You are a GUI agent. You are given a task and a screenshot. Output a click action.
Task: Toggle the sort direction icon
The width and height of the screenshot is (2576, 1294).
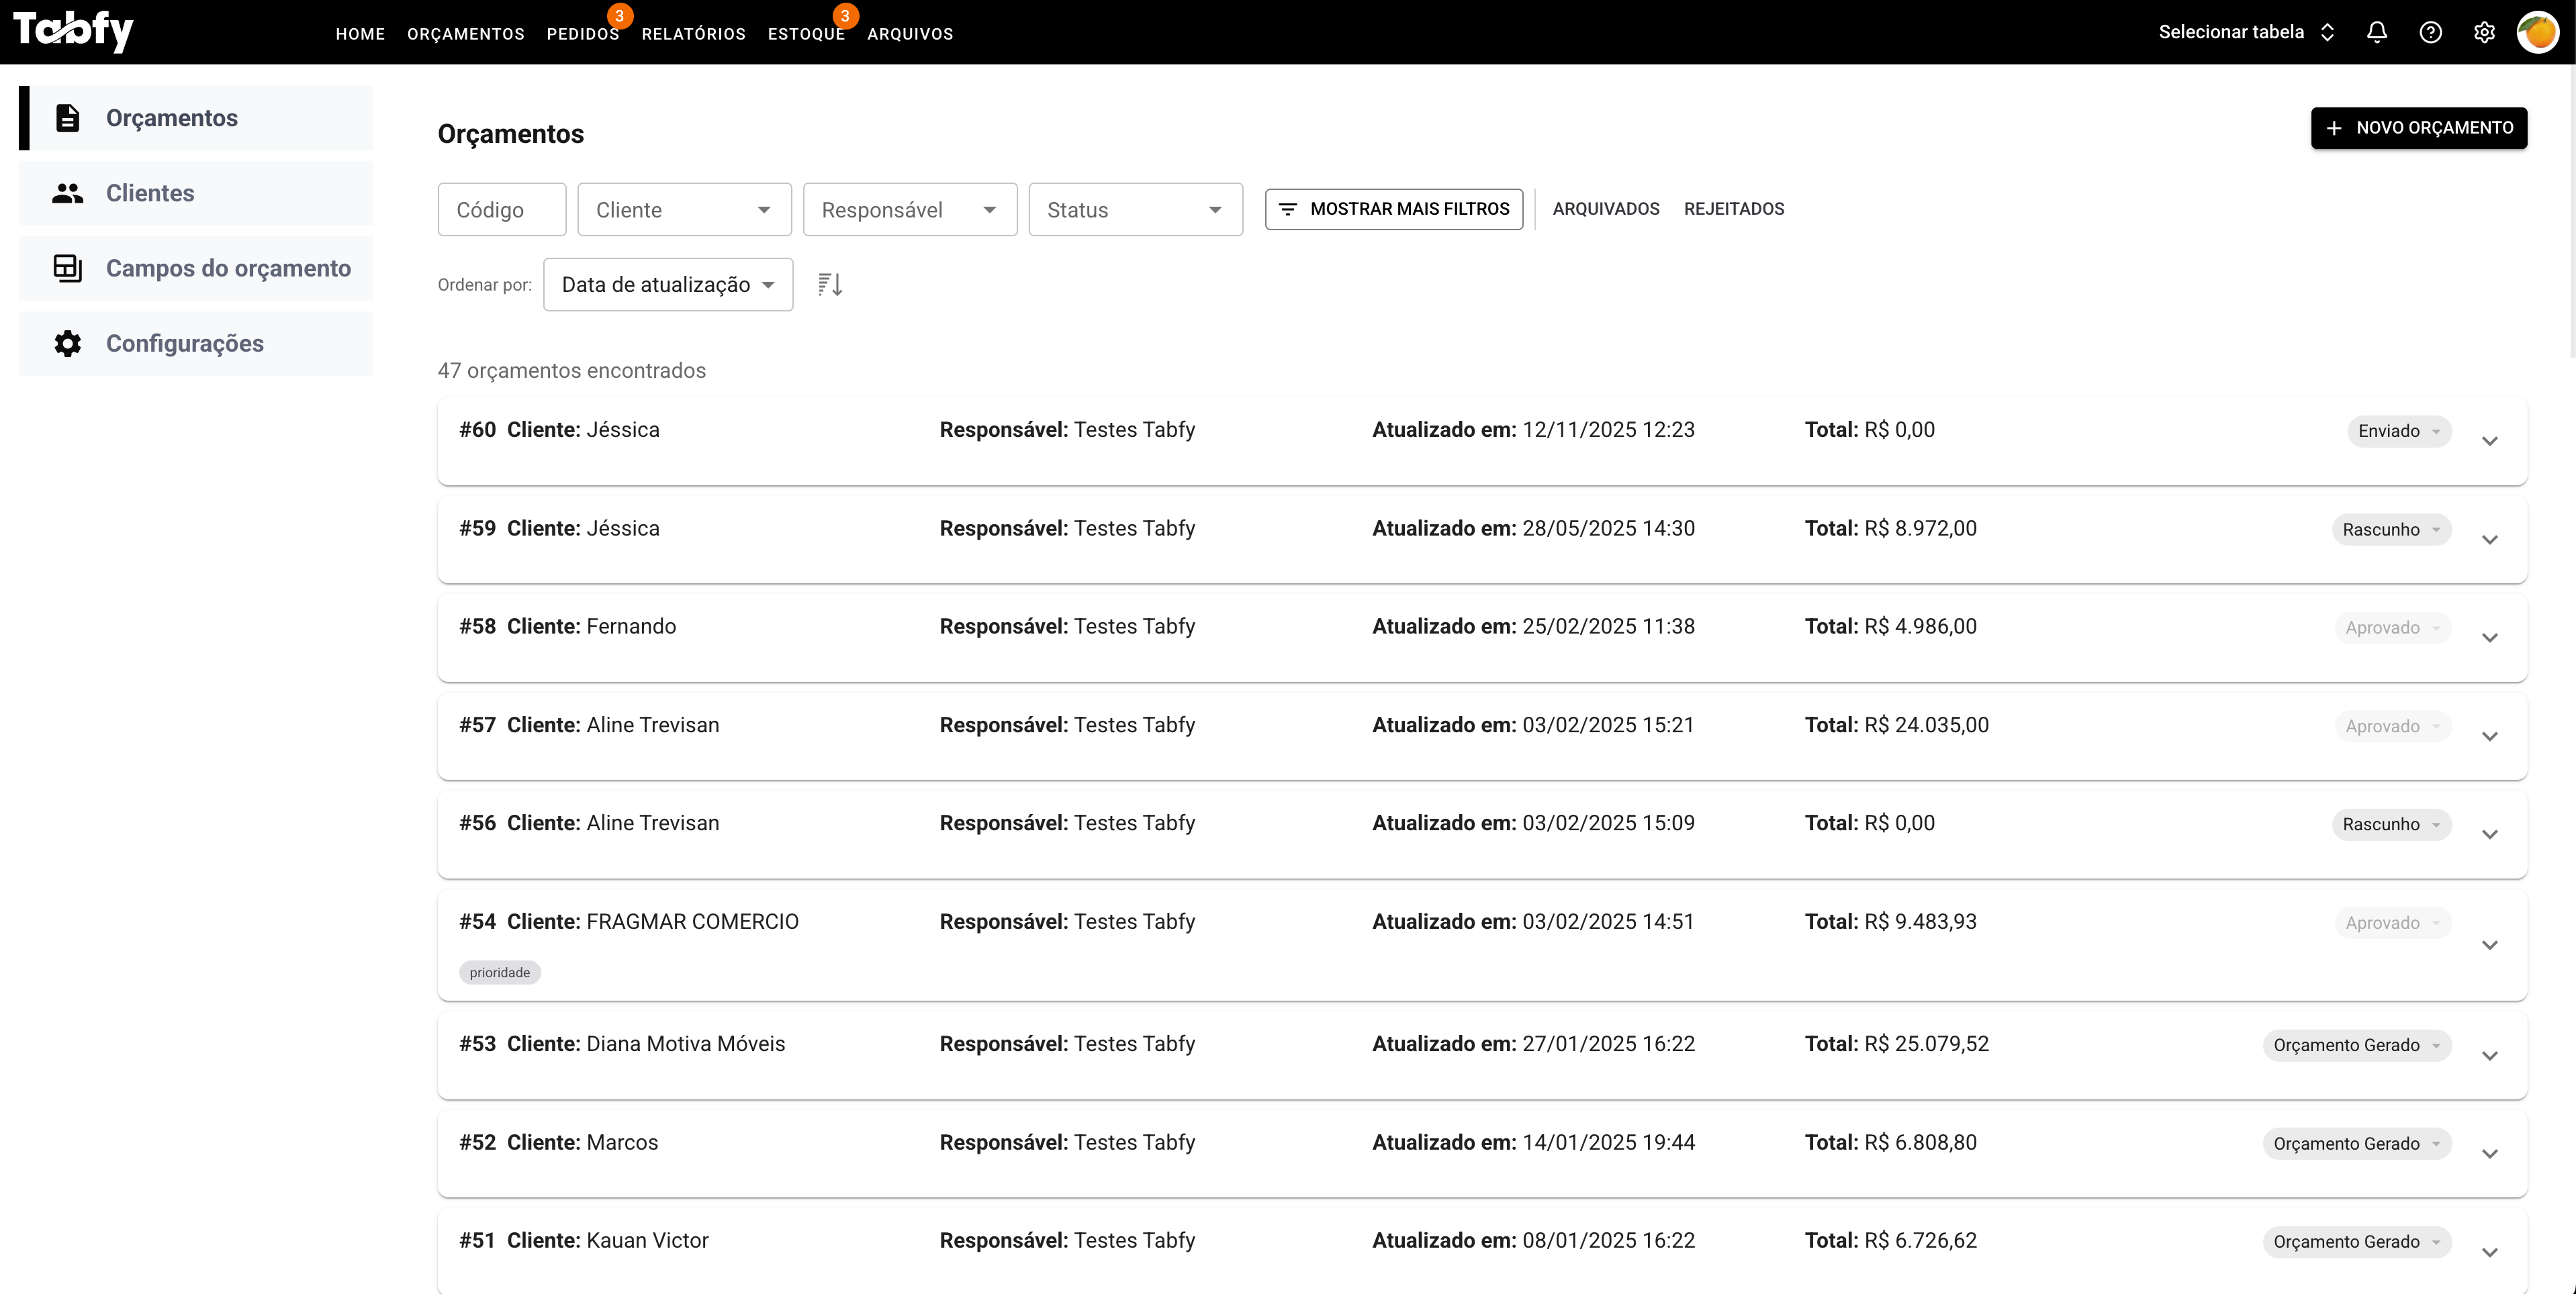(829, 284)
